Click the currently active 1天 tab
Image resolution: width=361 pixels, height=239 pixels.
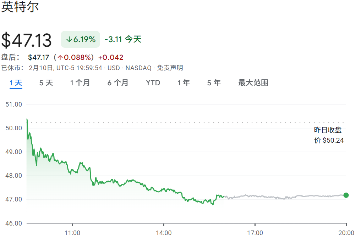point(15,82)
